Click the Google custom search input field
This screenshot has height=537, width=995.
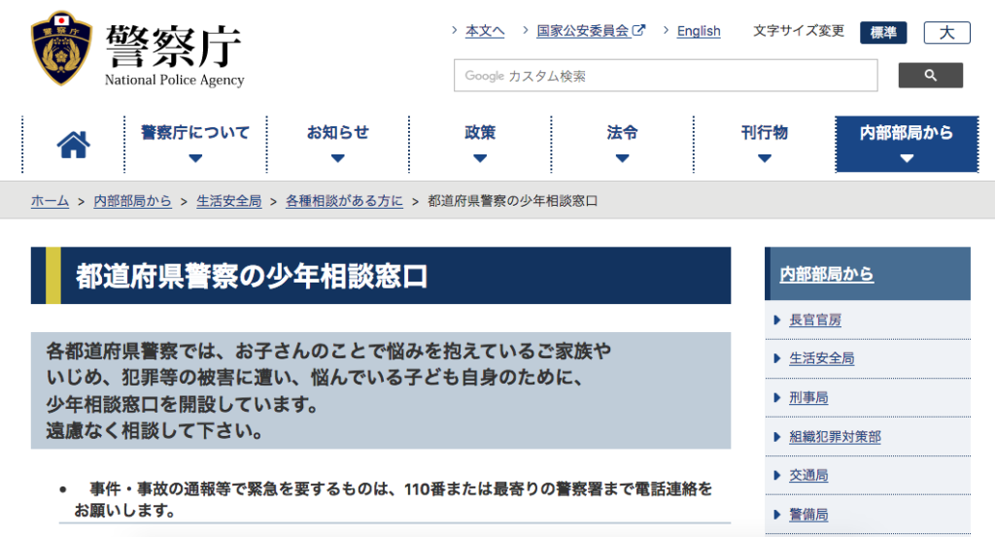click(x=666, y=76)
